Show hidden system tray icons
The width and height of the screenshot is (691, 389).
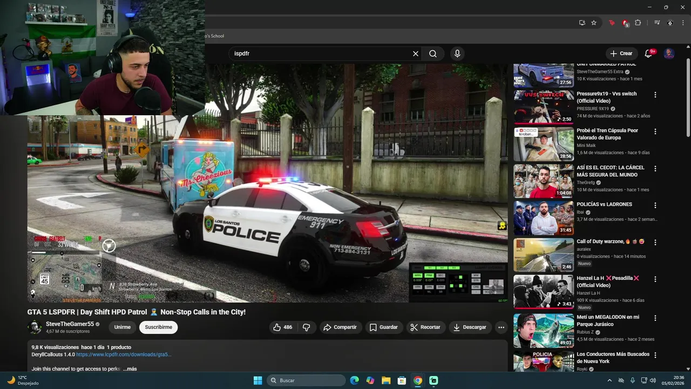[x=609, y=380]
